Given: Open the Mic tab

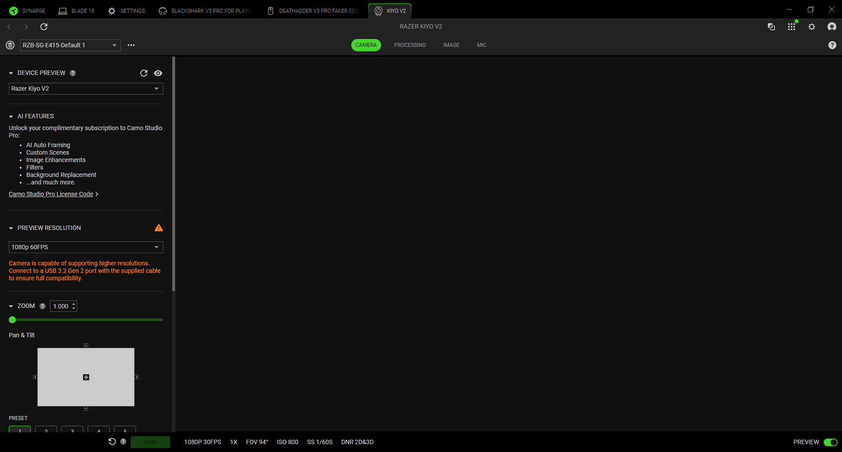Looking at the screenshot, I should click(482, 45).
